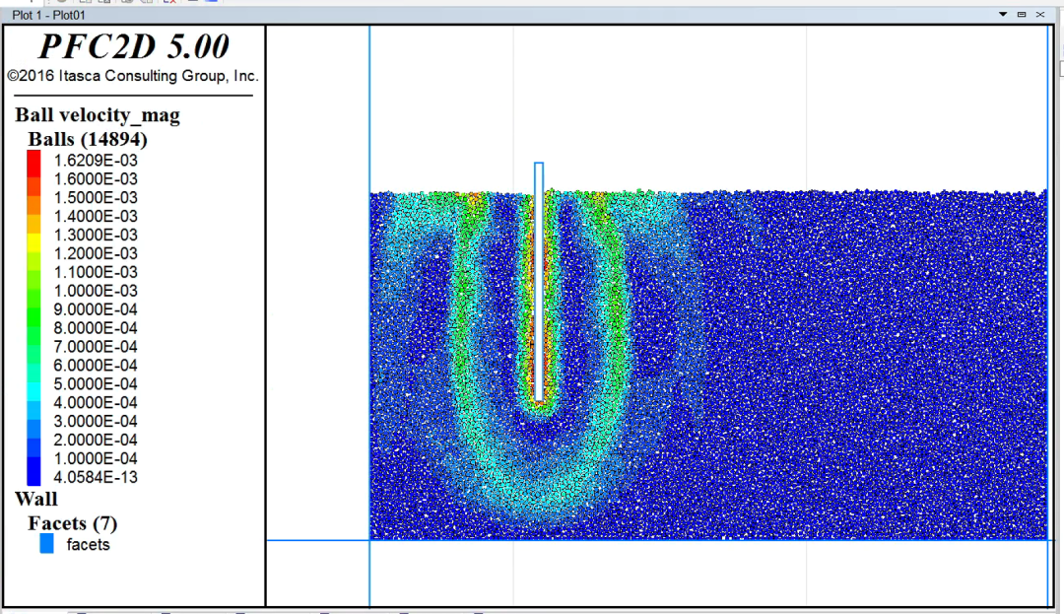This screenshot has width=1064, height=614.
Task: Click the legend value 5.0000E-04
Action: 96,384
